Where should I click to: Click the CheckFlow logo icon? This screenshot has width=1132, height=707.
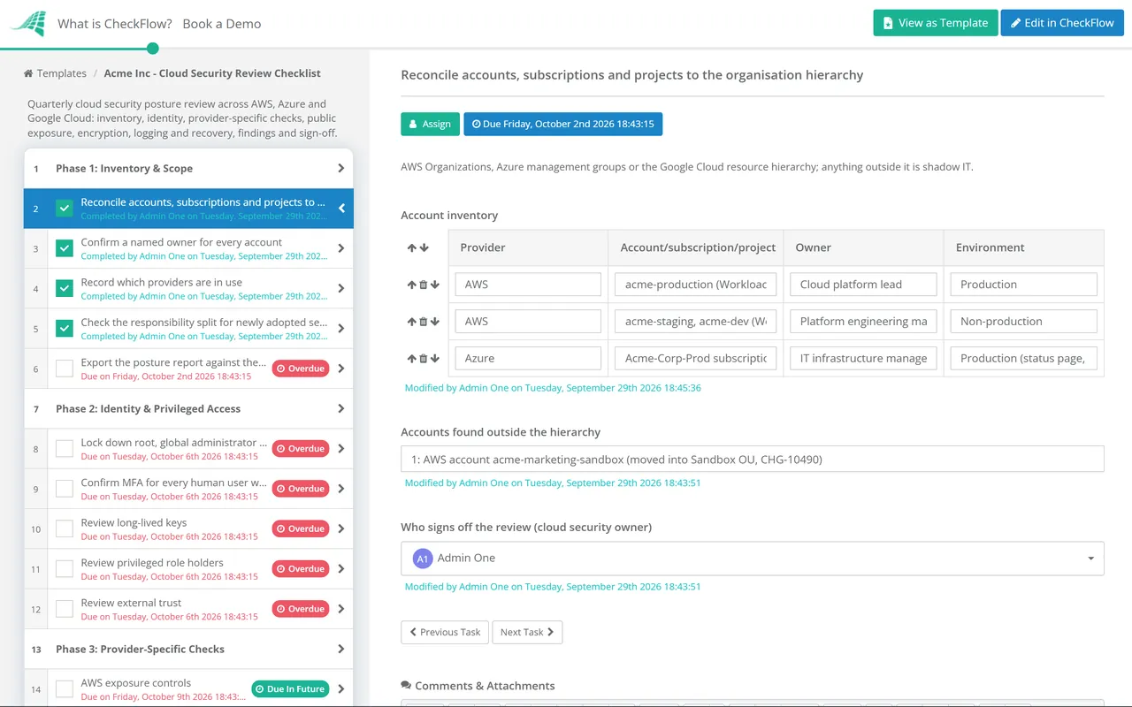point(28,24)
